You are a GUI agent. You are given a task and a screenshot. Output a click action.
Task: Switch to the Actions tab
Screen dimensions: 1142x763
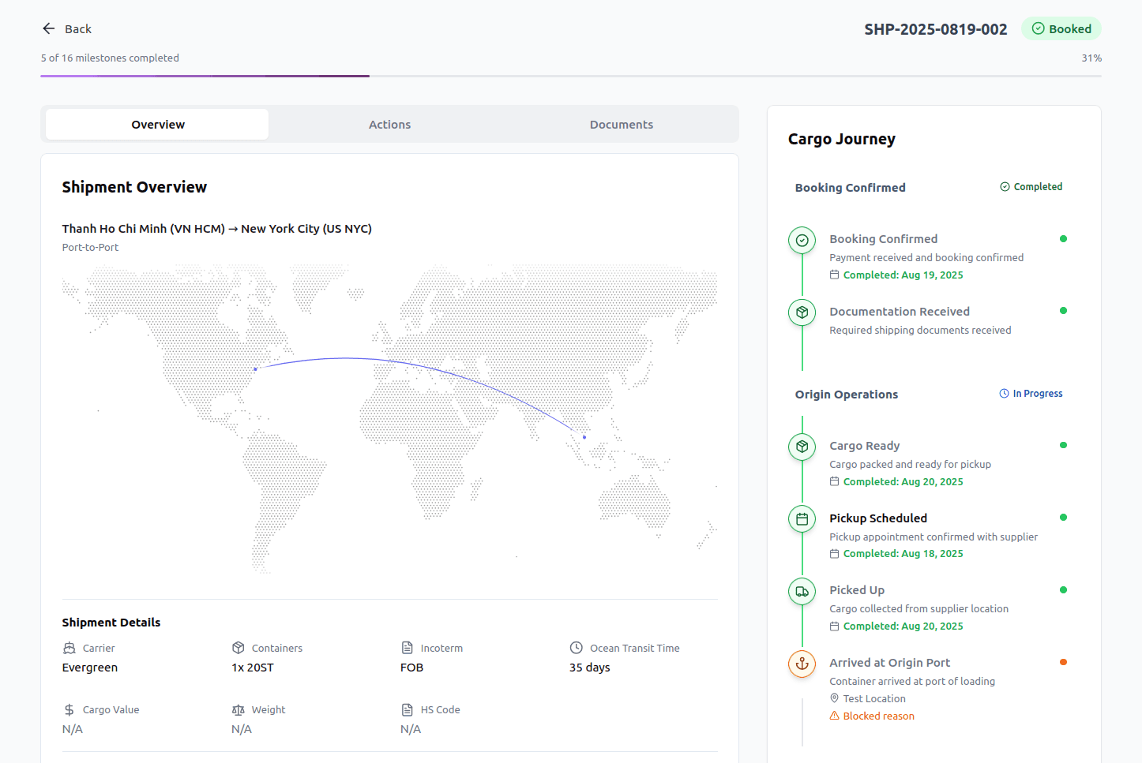click(x=389, y=124)
